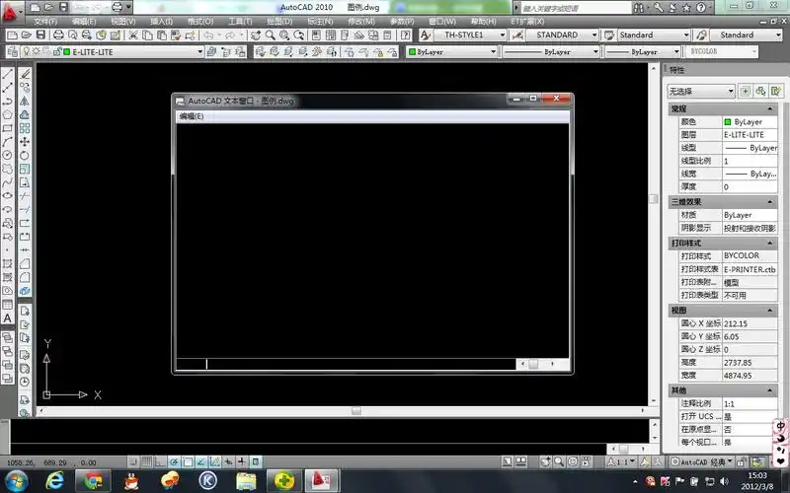The width and height of the screenshot is (790, 493).
Task: Collapse the 三维效果 section in Properties panel
Action: [x=770, y=202]
